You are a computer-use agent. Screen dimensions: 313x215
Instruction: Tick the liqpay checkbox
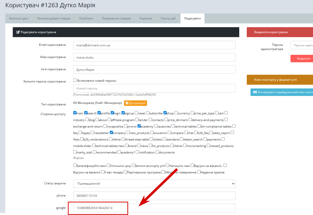point(80,132)
